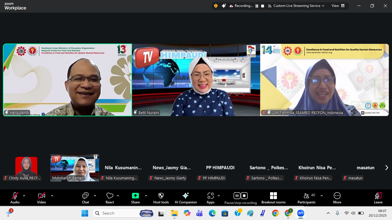392x220 pixels.
Task: Launch AI Companion
Action: coord(186,198)
